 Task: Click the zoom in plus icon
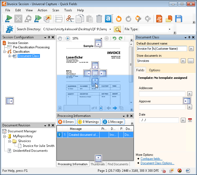(x=68, y=38)
